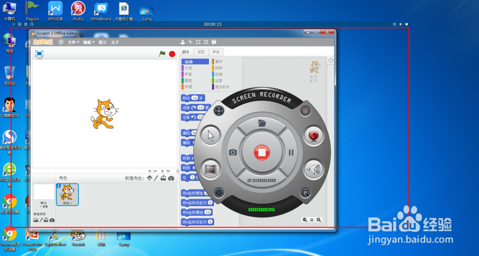Toggle audio speaker in Screen Recorder
The height and width of the screenshot is (256, 479).
pos(314,169)
